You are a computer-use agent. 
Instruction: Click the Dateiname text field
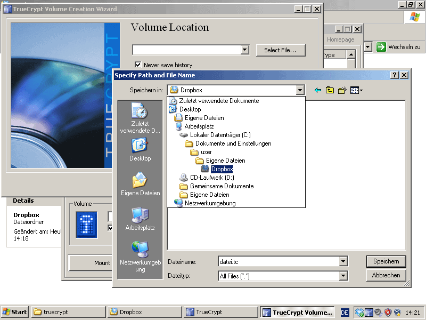click(279, 261)
